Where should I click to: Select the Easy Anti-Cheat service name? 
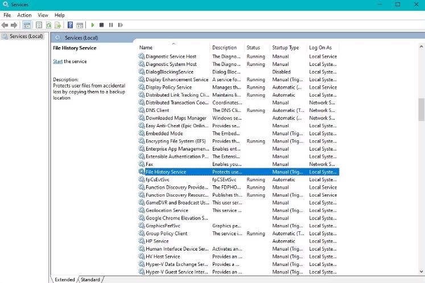coord(178,126)
